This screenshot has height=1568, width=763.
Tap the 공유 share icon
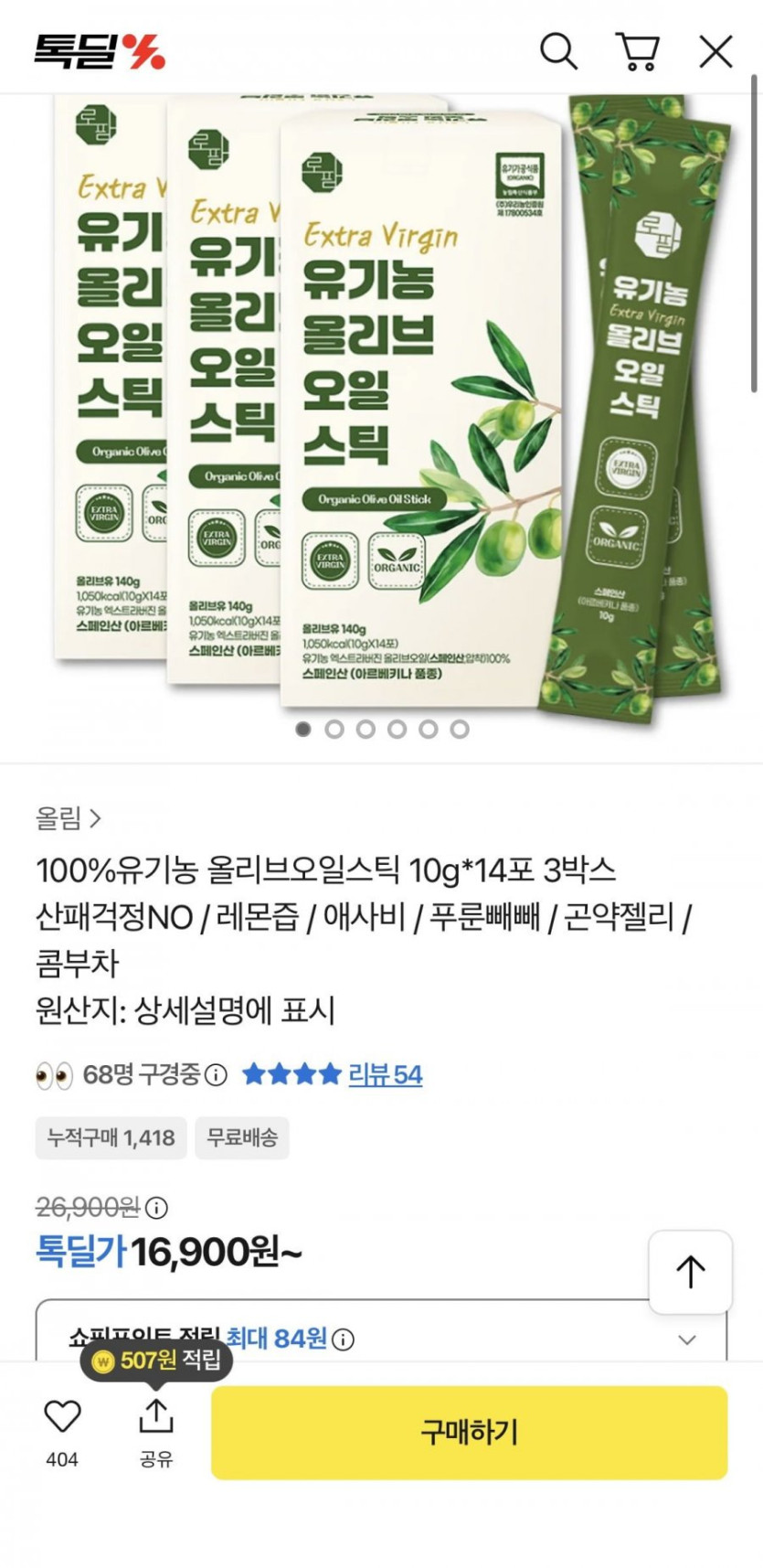tap(156, 1415)
